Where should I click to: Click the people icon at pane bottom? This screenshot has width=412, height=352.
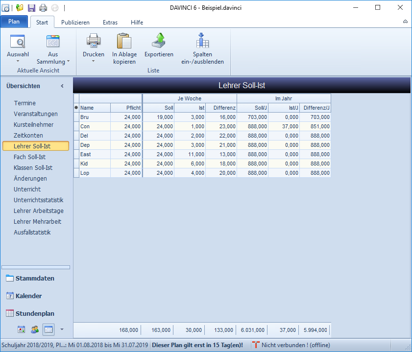[35, 329]
